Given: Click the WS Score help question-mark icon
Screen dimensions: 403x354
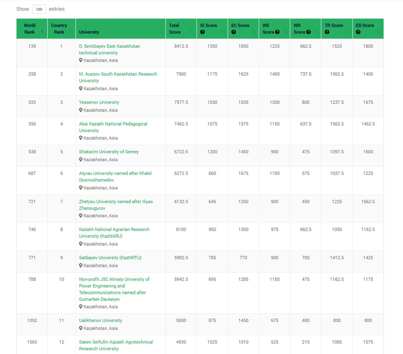Looking at the screenshot, I should coord(277,32).
